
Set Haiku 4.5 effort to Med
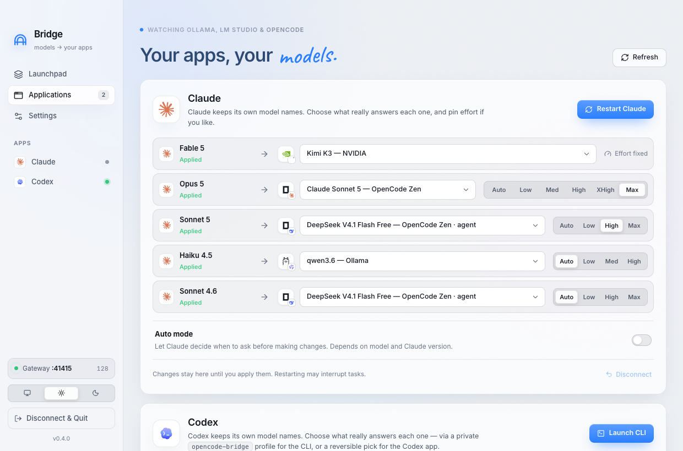click(611, 261)
